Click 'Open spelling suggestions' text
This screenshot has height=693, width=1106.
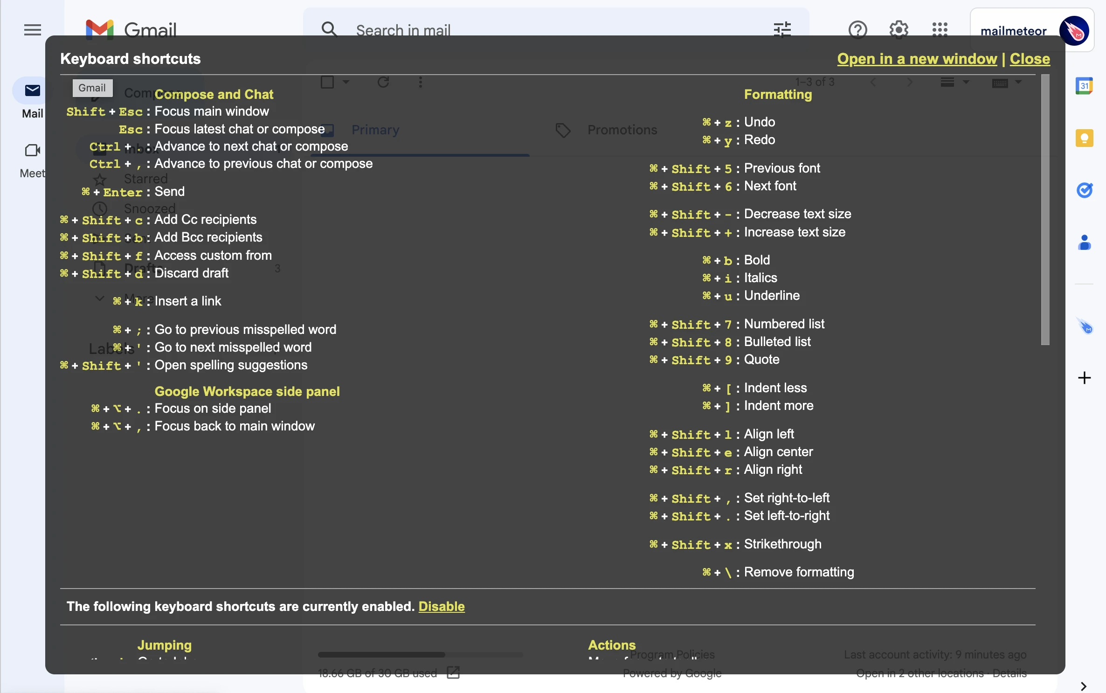click(x=231, y=365)
